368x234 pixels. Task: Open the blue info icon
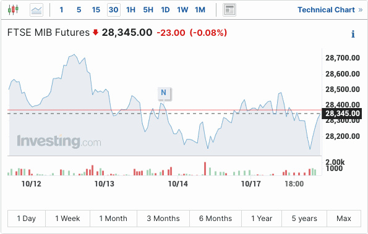point(353,34)
